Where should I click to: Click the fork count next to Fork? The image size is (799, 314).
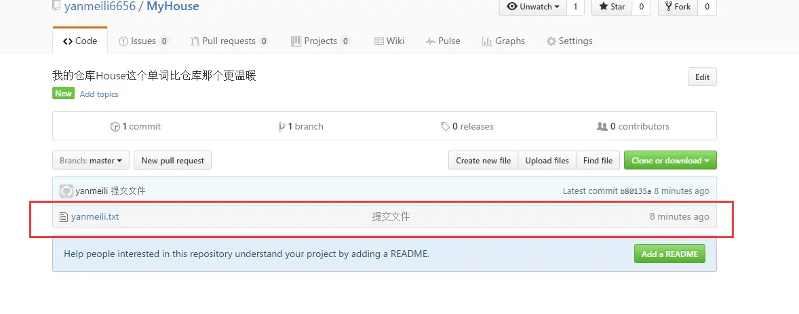707,7
